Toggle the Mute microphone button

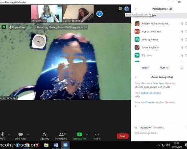pyautogui.click(x=3, y=136)
